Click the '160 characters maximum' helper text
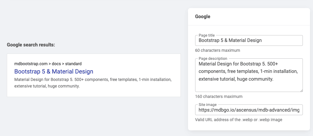313x136 pixels. tap(219, 96)
